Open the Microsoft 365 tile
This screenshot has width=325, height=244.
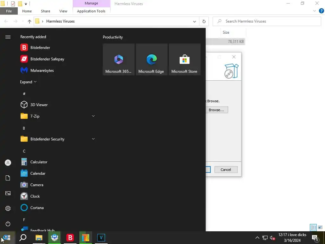tap(119, 59)
